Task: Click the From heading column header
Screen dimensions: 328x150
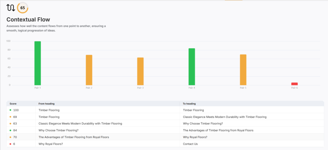Action: pos(47,104)
